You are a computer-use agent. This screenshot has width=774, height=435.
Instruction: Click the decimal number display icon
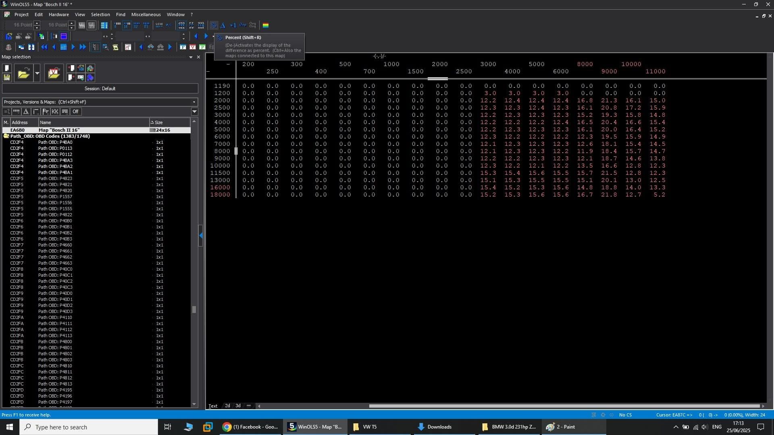click(x=181, y=25)
